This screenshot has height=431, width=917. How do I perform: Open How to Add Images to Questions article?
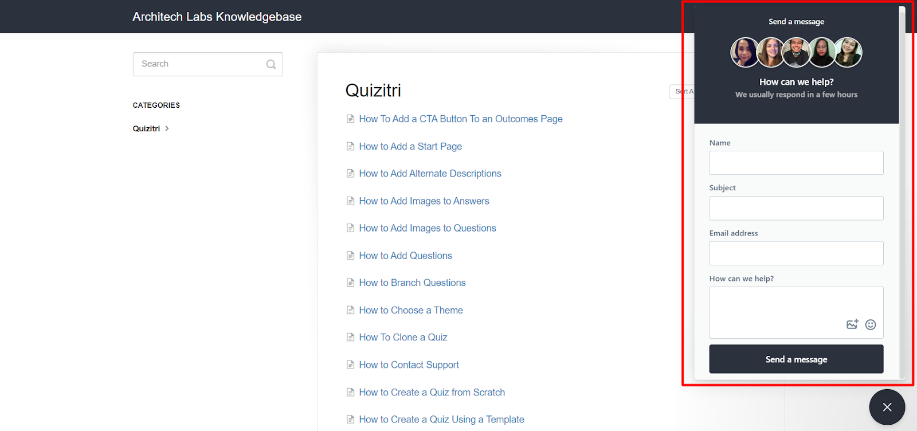428,228
